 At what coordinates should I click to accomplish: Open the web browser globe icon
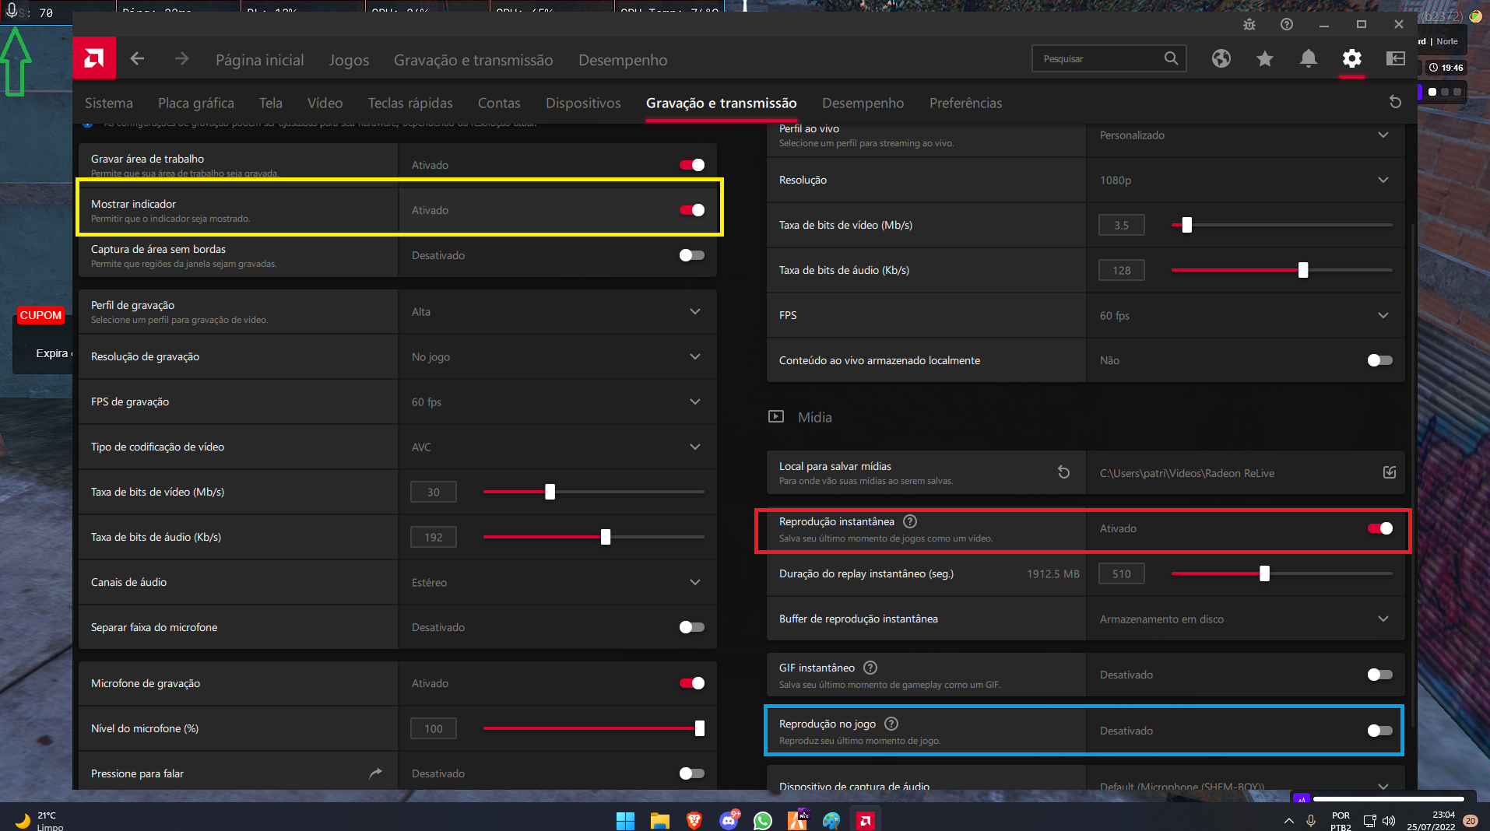point(1221,58)
